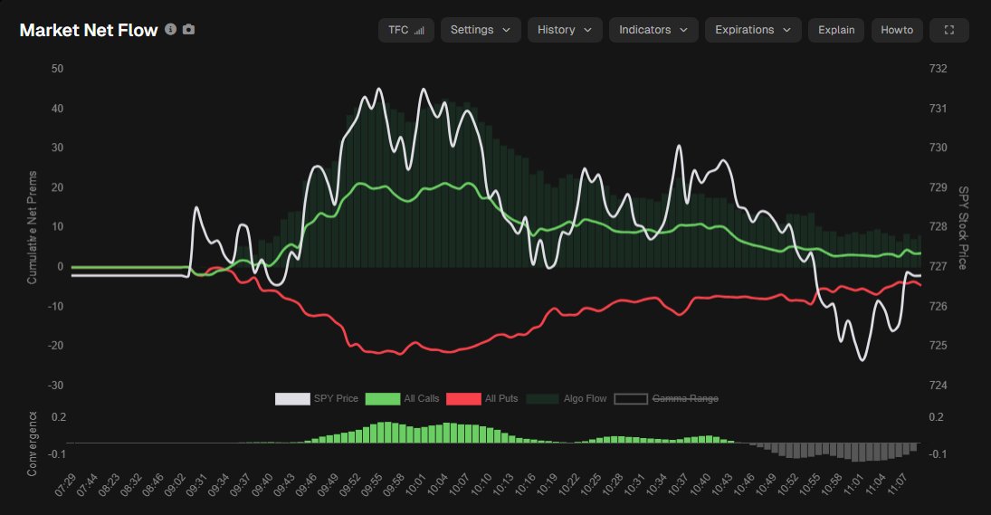
Task: Click the Explain button
Action: click(x=835, y=31)
